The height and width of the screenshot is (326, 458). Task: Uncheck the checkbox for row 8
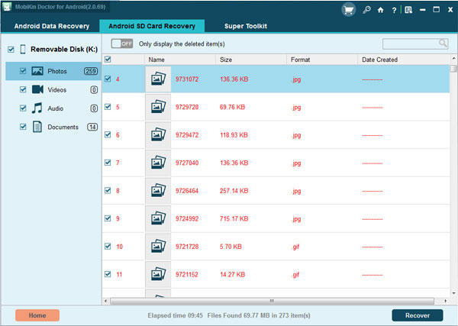[x=108, y=190]
